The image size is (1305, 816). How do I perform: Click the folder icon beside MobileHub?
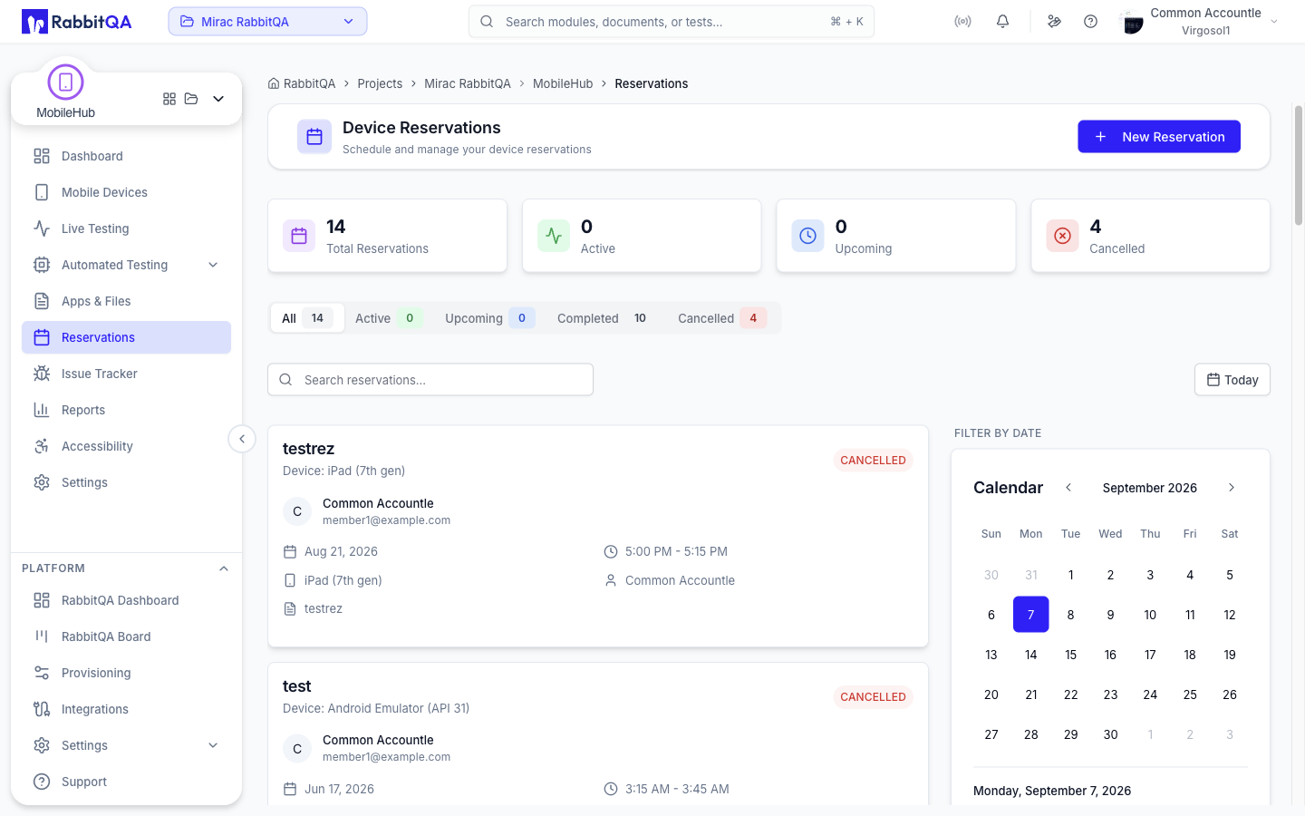coord(191,99)
